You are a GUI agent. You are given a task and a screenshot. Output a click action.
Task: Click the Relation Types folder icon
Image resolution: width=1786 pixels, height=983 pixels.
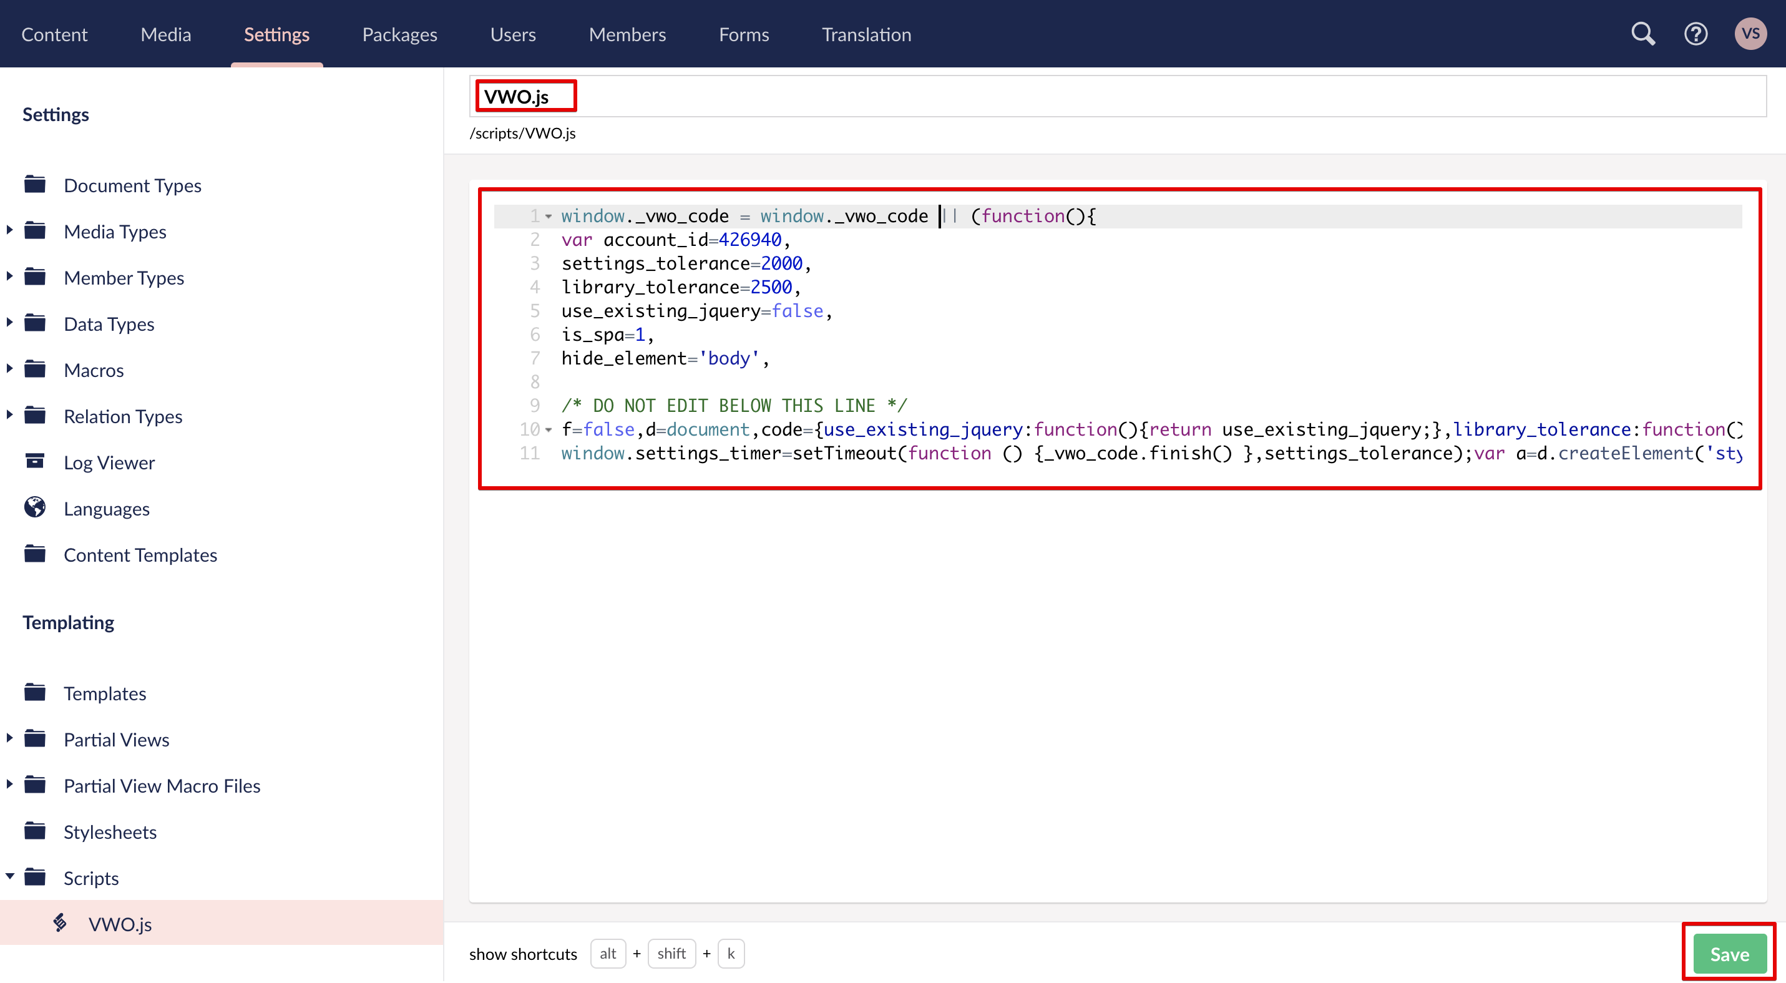(x=35, y=416)
